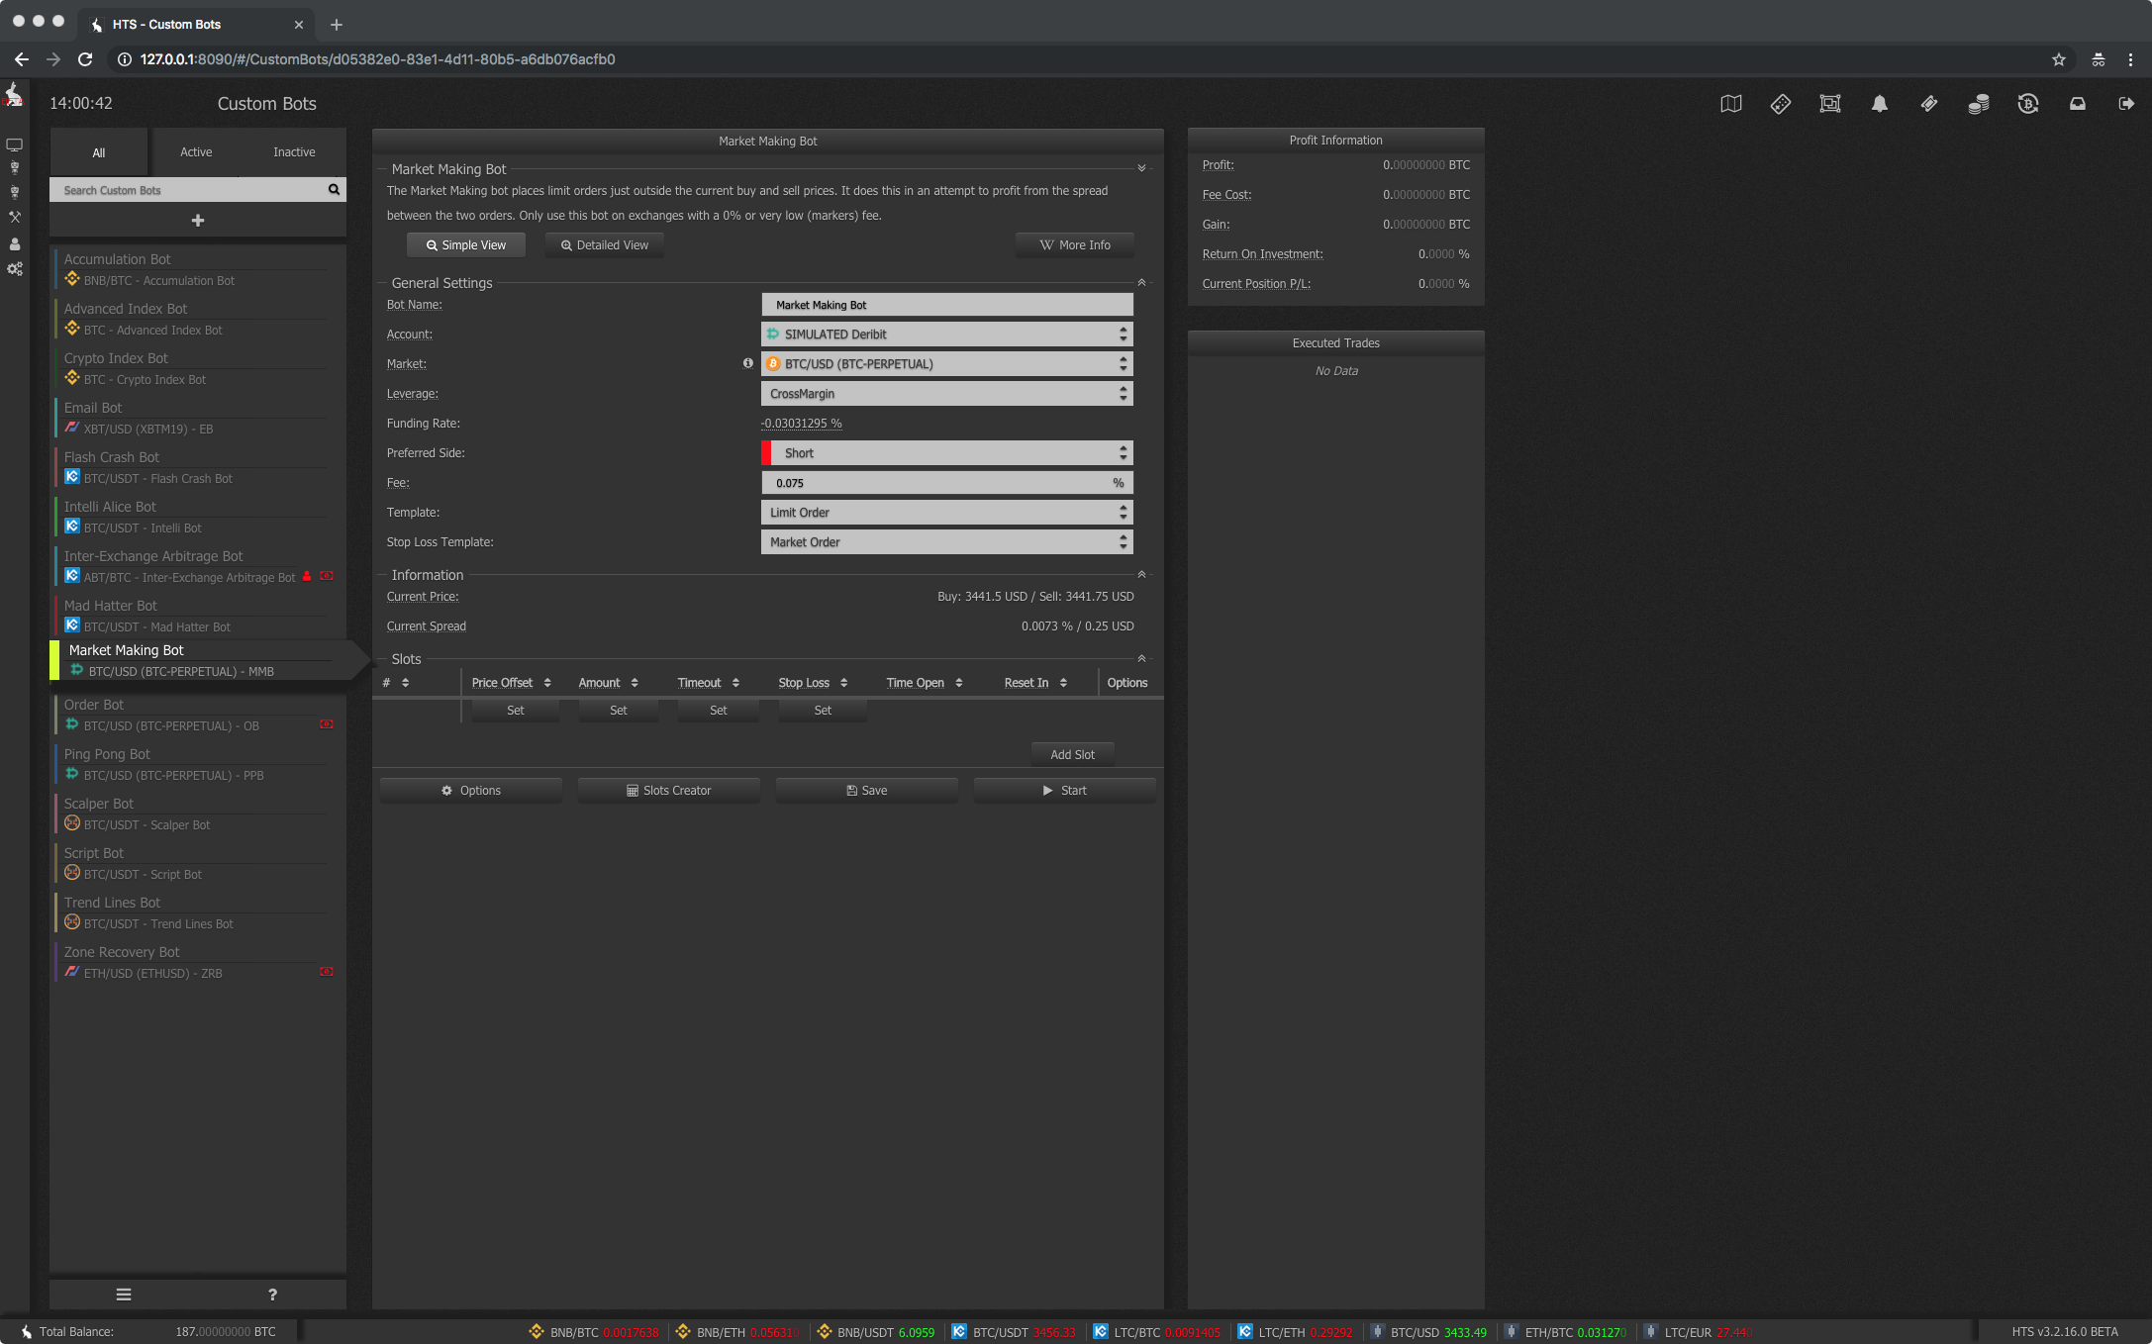The height and width of the screenshot is (1344, 2152).
Task: Click the Add Slot button
Action: 1071,754
